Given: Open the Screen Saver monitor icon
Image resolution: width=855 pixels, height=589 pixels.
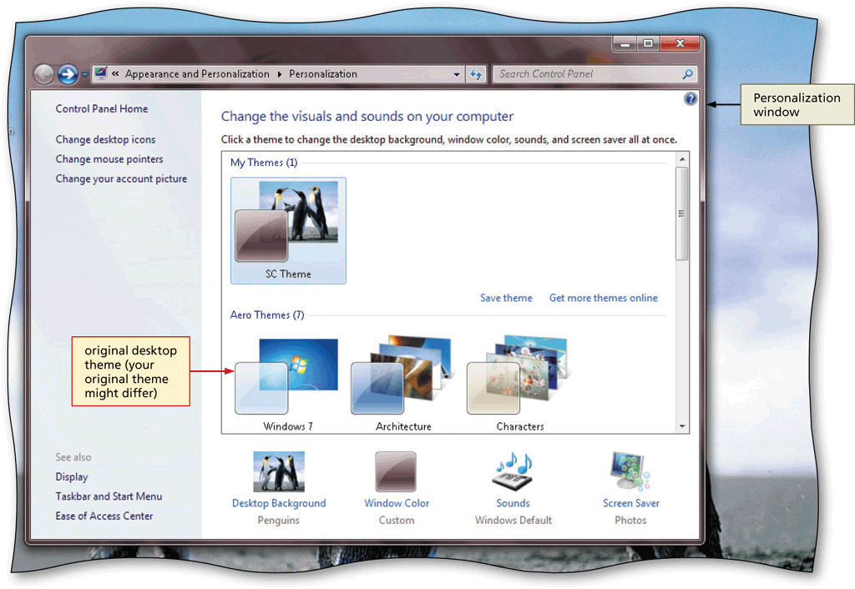Looking at the screenshot, I should pyautogui.click(x=630, y=472).
